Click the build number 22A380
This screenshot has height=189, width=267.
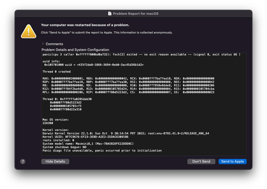point(48,123)
